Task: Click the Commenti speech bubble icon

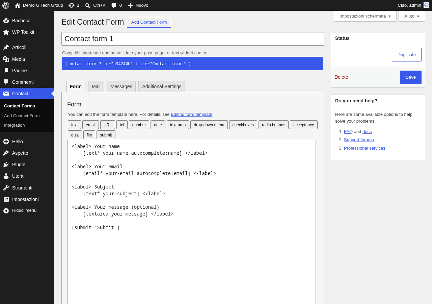Action: 6,82
